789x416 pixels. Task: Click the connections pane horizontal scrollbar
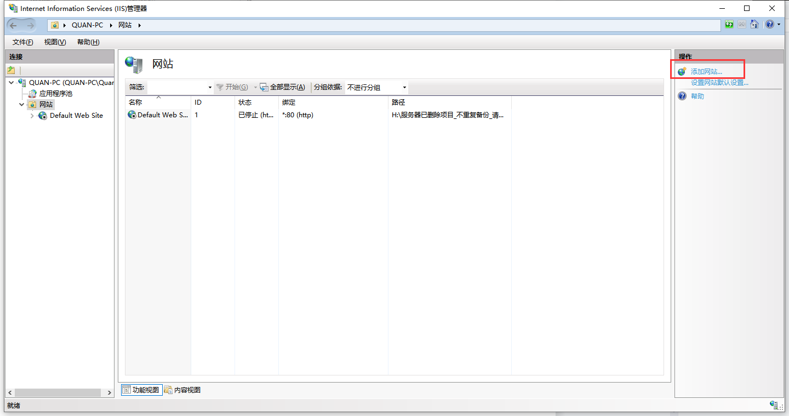pos(58,393)
